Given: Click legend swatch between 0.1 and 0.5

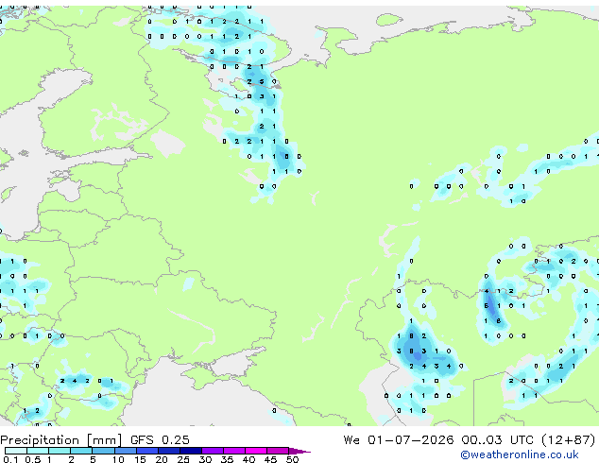Looking at the screenshot, I should point(16,451).
